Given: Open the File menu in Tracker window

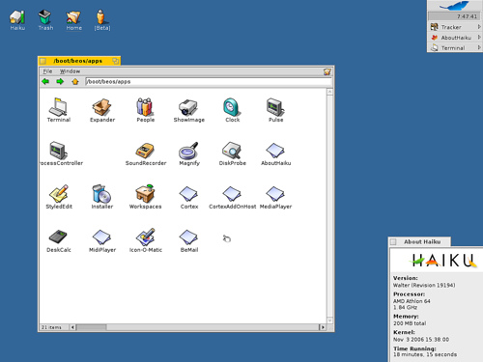Looking at the screenshot, I should (x=47, y=71).
